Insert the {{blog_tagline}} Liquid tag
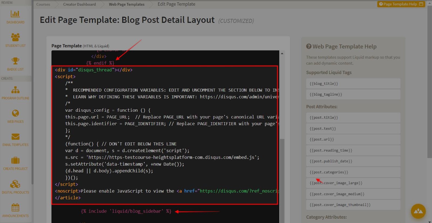Viewport: 432px width, 223px height. pos(353,94)
